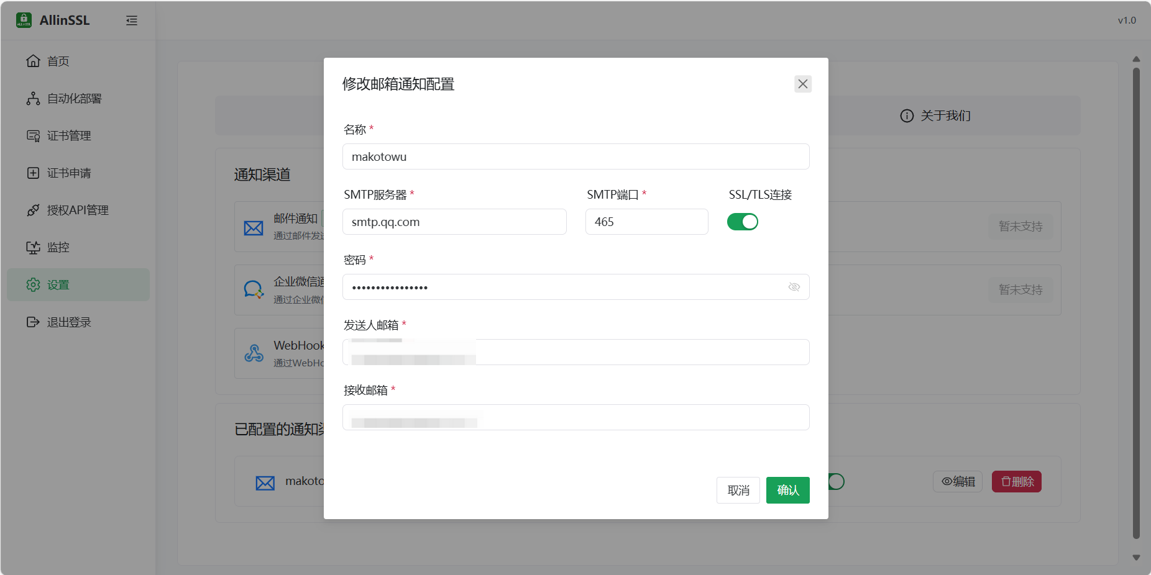Click the AllinSSL logo icon
Image resolution: width=1151 pixels, height=575 pixels.
point(24,20)
